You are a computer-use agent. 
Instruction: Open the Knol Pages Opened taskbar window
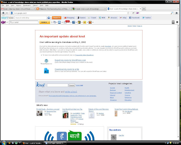pyautogui.click(x=55, y=143)
